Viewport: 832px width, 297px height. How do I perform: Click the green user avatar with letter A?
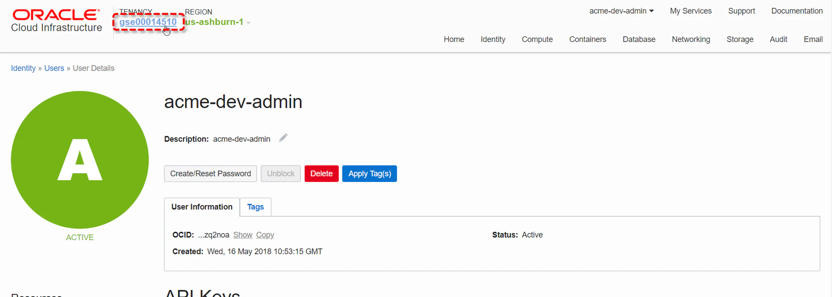click(80, 160)
